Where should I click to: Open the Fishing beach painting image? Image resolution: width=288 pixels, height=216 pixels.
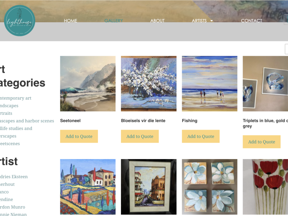point(210,84)
